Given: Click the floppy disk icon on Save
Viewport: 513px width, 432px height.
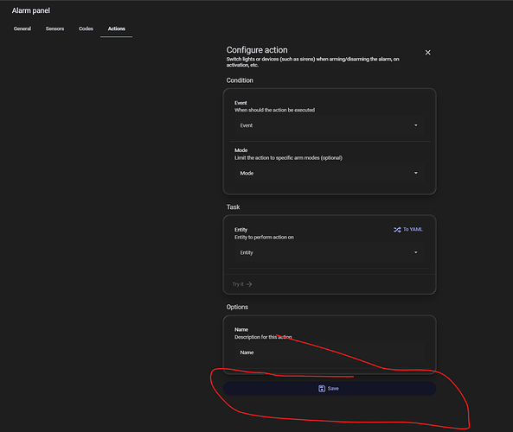Looking at the screenshot, I should 322,389.
